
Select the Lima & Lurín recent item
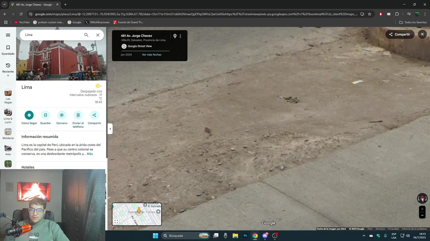(8, 116)
